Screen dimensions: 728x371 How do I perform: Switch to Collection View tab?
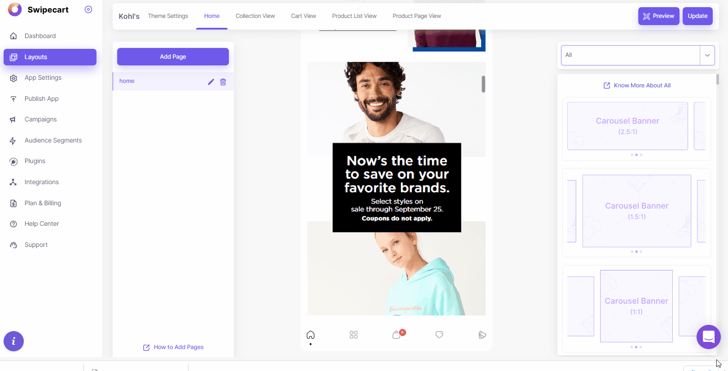[255, 16]
